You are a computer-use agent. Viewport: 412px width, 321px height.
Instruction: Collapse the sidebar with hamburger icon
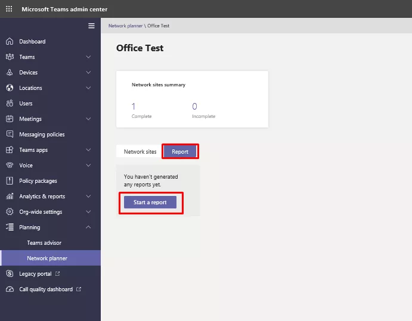(91, 26)
